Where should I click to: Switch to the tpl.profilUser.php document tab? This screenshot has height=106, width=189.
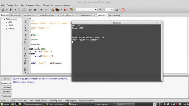(68, 15)
